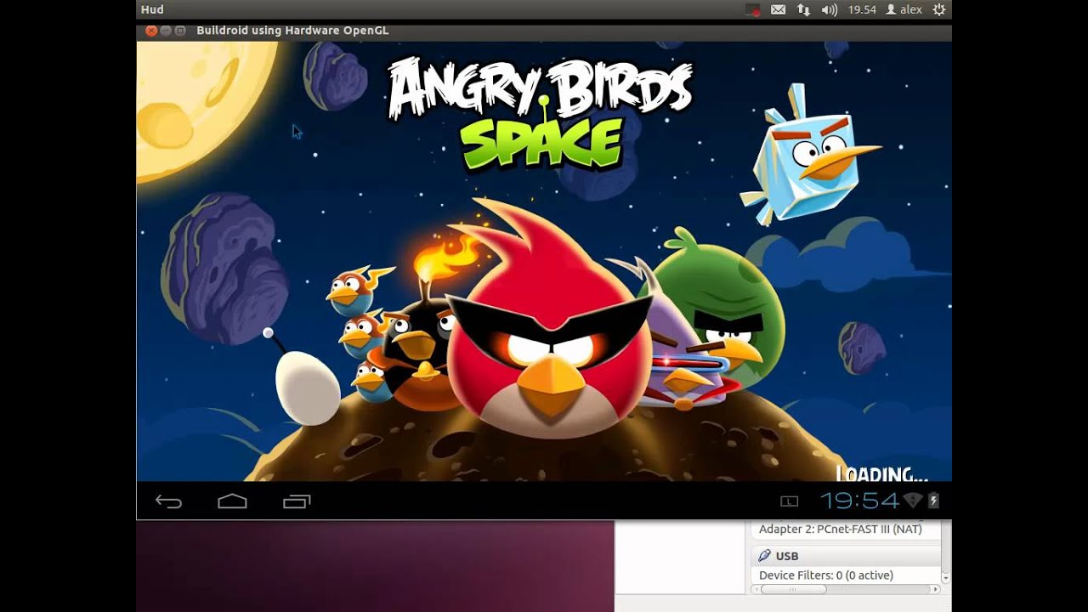This screenshot has height=612, width=1088.
Task: Select the Adapter 2: PCnet-FAST III (NAT) line
Action: point(840,529)
